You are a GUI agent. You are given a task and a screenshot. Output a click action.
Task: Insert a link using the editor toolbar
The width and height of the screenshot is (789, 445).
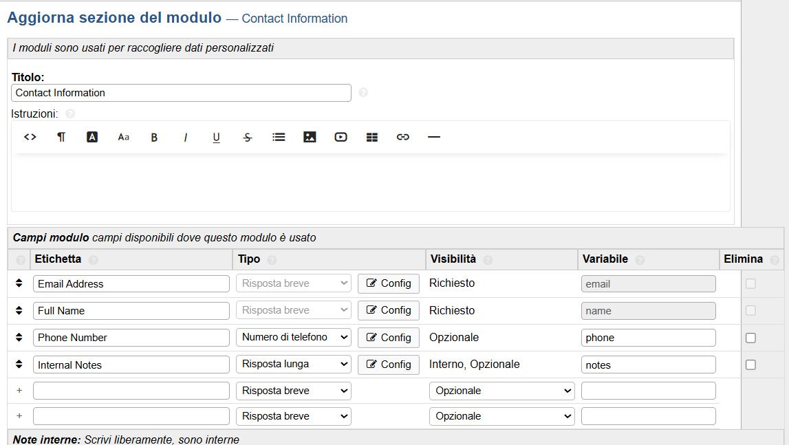tap(403, 137)
